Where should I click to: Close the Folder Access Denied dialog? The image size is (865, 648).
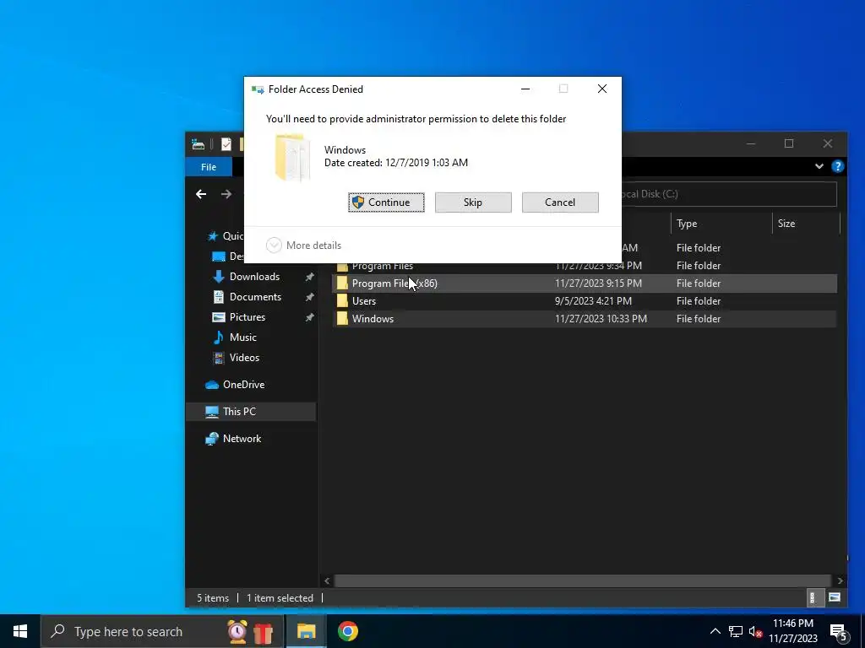click(601, 89)
